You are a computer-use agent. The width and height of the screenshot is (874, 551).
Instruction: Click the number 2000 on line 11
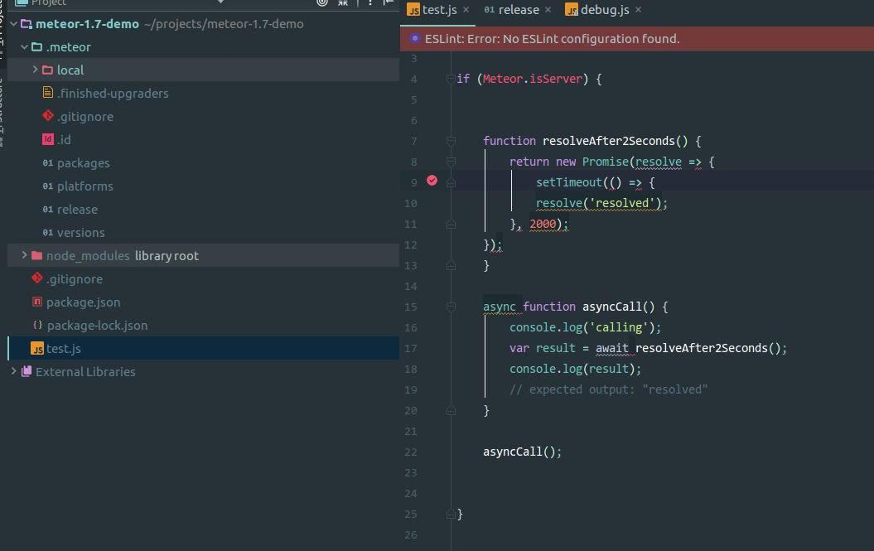[x=543, y=225]
